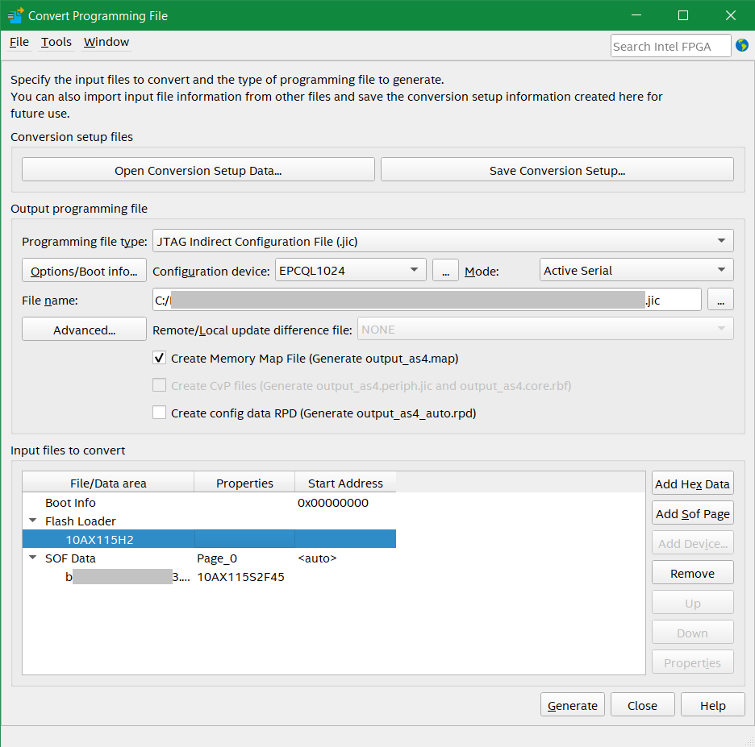Viewport: 755px width, 747px height.
Task: Enable Create config data RPD option
Action: tap(160, 413)
